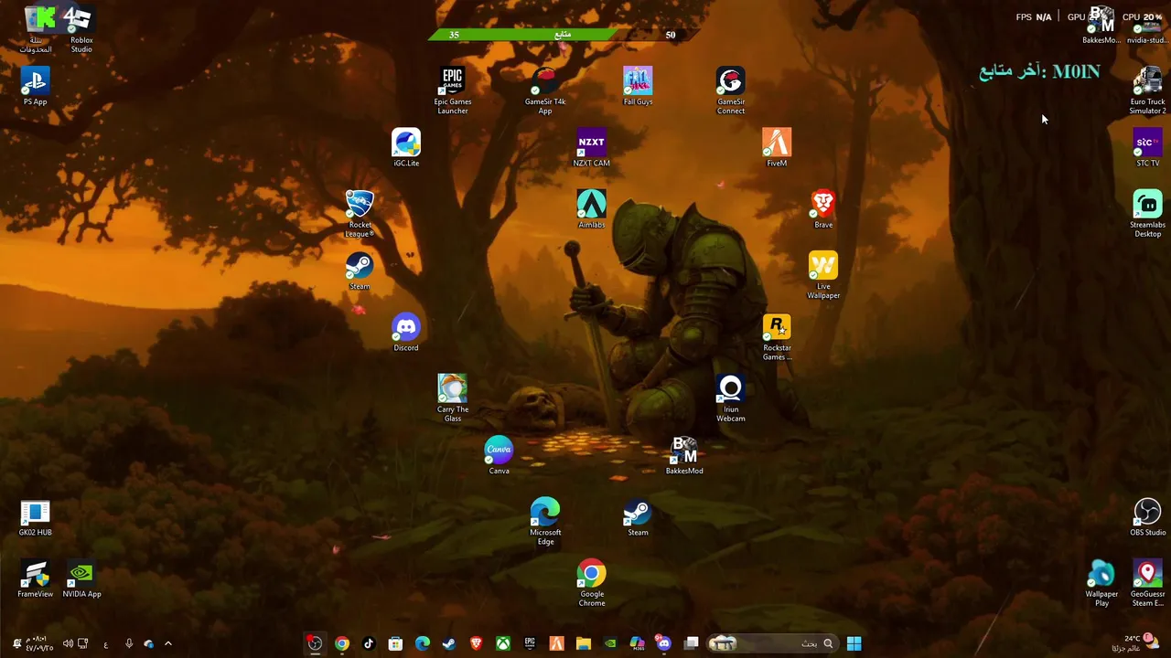Viewport: 1171px width, 658px height.
Task: Expand the hidden system tray icons chevron
Action: coord(168,643)
